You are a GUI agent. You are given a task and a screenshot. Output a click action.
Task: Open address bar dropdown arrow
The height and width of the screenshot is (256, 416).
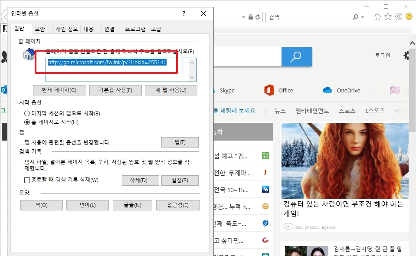point(243,17)
